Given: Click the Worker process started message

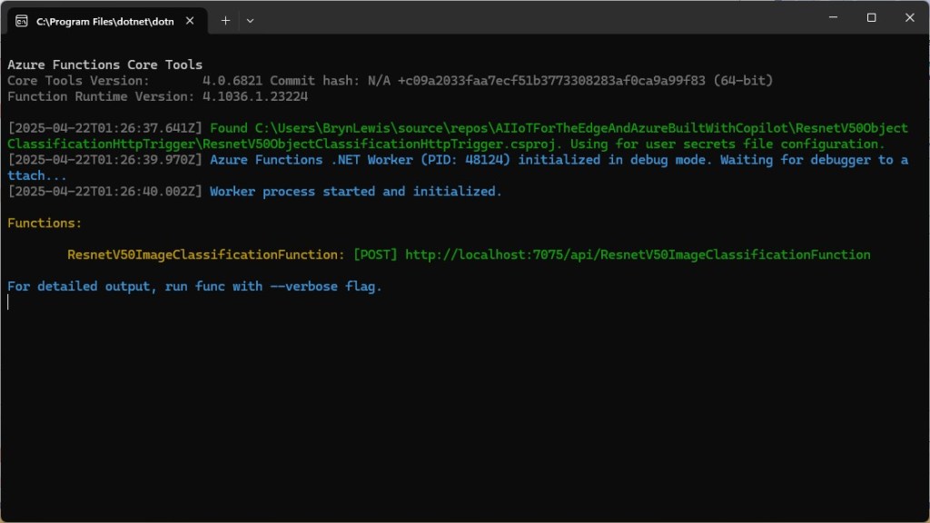Looking at the screenshot, I should (x=355, y=192).
